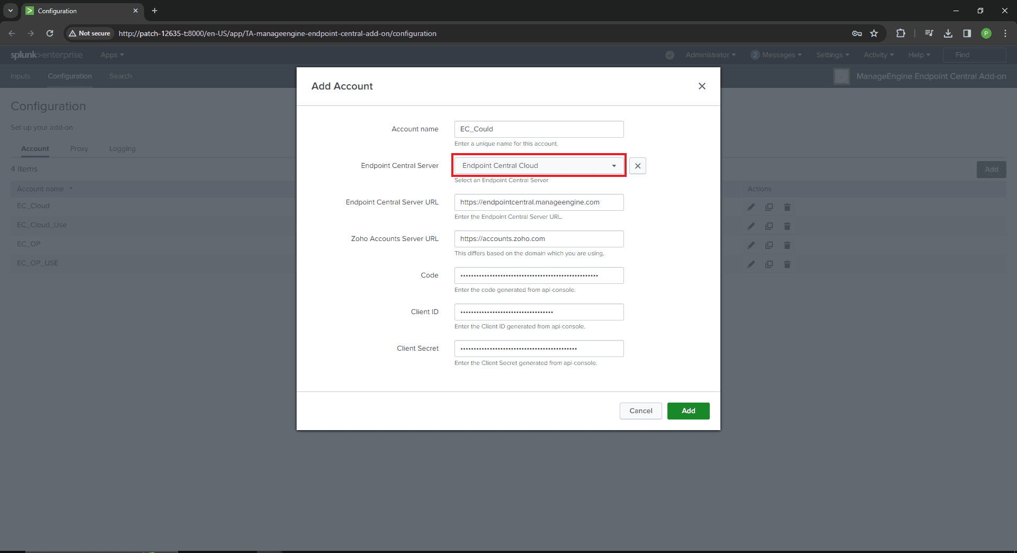Open the password manager key icon
The height and width of the screenshot is (553, 1017).
(857, 33)
